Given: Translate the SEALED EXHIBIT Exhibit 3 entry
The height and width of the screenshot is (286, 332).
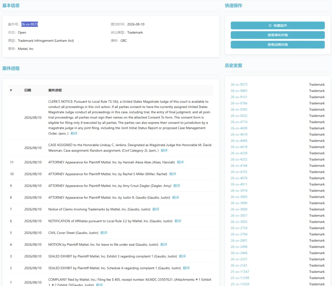Looking at the screenshot, I should [182, 256].
